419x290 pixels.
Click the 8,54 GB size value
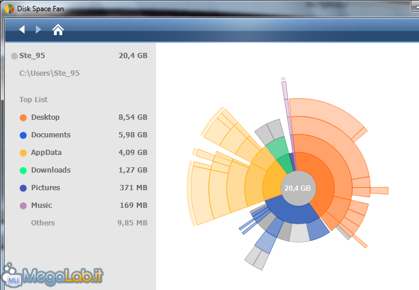133,117
